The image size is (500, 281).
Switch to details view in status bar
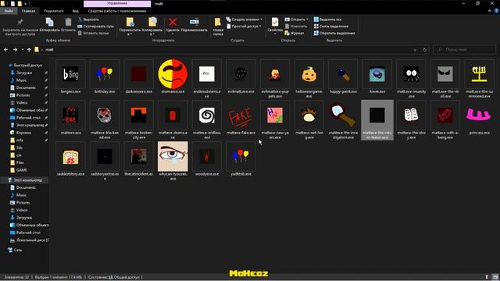point(487,277)
